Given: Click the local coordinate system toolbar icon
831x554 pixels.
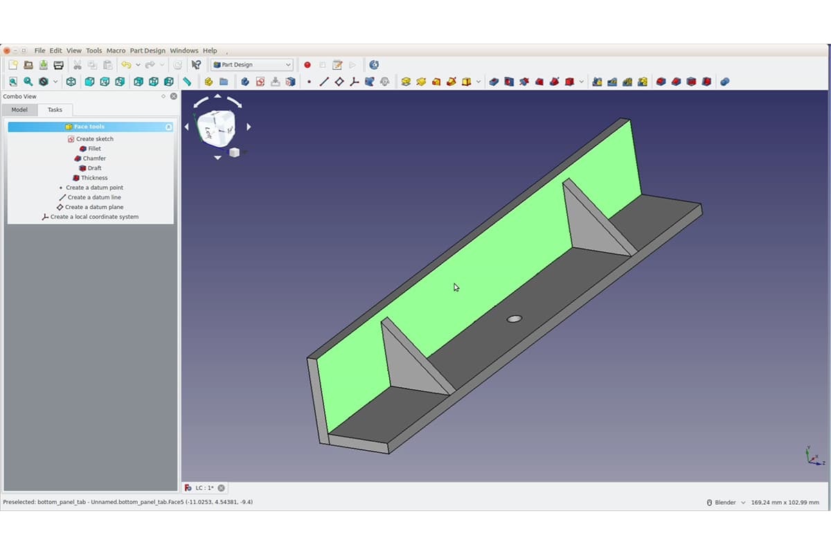Looking at the screenshot, I should click(x=355, y=82).
